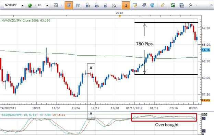
Task: Click the panel icon after the orange button
Action: pos(78,5)
